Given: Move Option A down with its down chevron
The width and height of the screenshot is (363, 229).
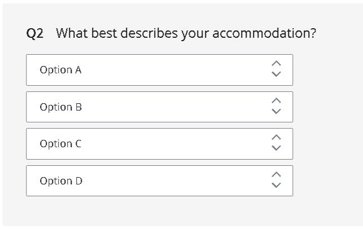Looking at the screenshot, I should [276, 74].
